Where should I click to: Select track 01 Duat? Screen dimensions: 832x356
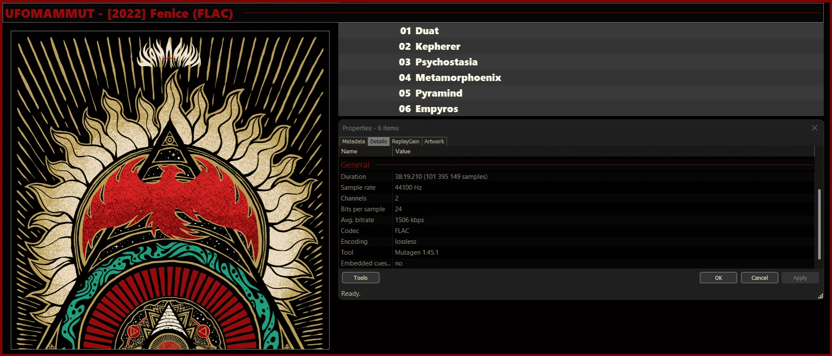(x=581, y=31)
